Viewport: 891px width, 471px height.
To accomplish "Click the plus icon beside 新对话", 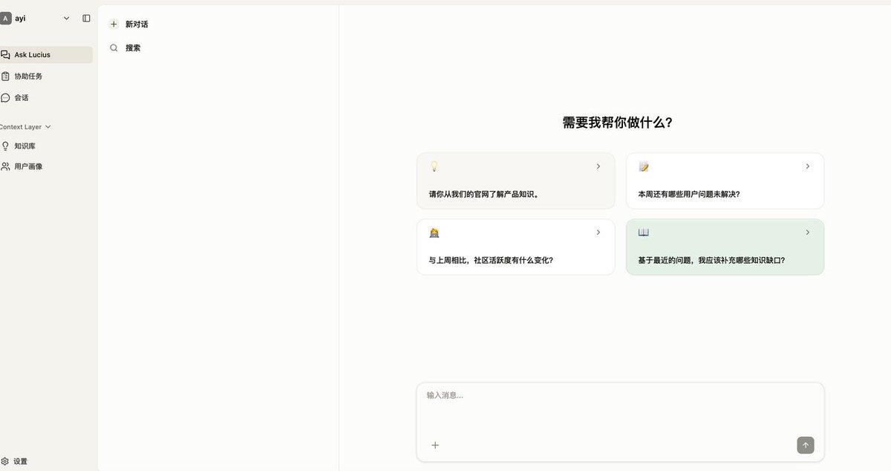I will pos(114,25).
